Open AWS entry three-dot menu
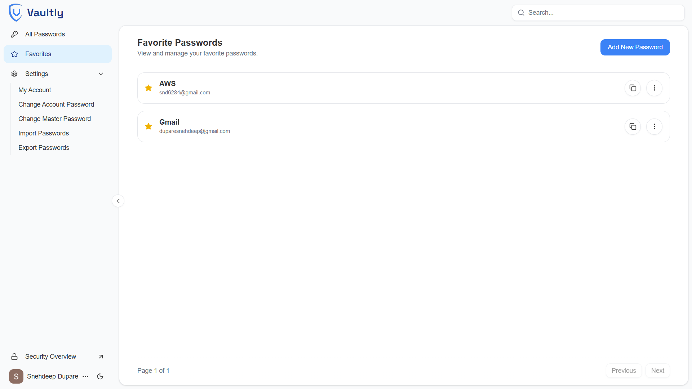 pyautogui.click(x=654, y=88)
